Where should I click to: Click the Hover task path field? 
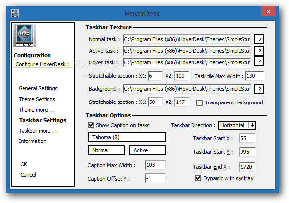[x=187, y=62]
